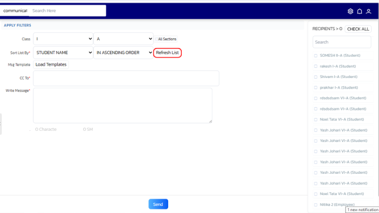Click the APPLY FILTERS heading
The image size is (379, 213).
coord(17,25)
